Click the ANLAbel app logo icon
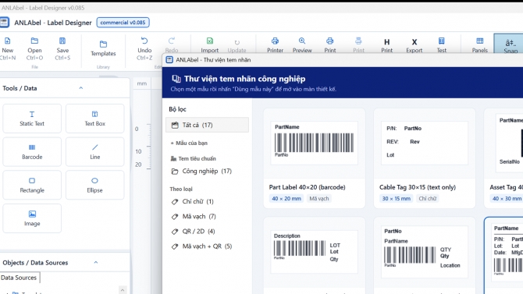Screen dimensions: 523x294 [5, 23]
